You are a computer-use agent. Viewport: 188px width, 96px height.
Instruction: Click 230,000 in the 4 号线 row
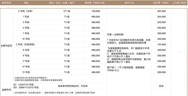point(161,28)
